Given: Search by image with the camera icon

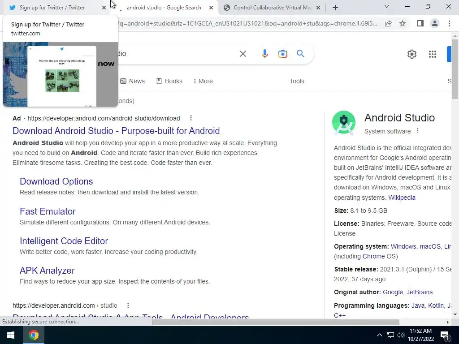Looking at the screenshot, I should [x=282, y=54].
